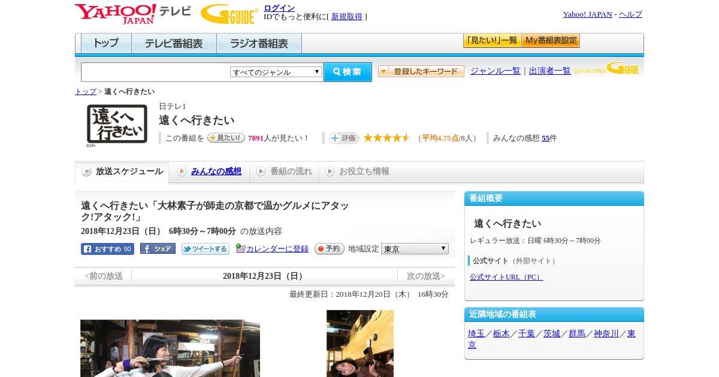The width and height of the screenshot is (719, 377).
Task: Click the calendar icon beside カレンダーに登録
Action: coord(241,248)
